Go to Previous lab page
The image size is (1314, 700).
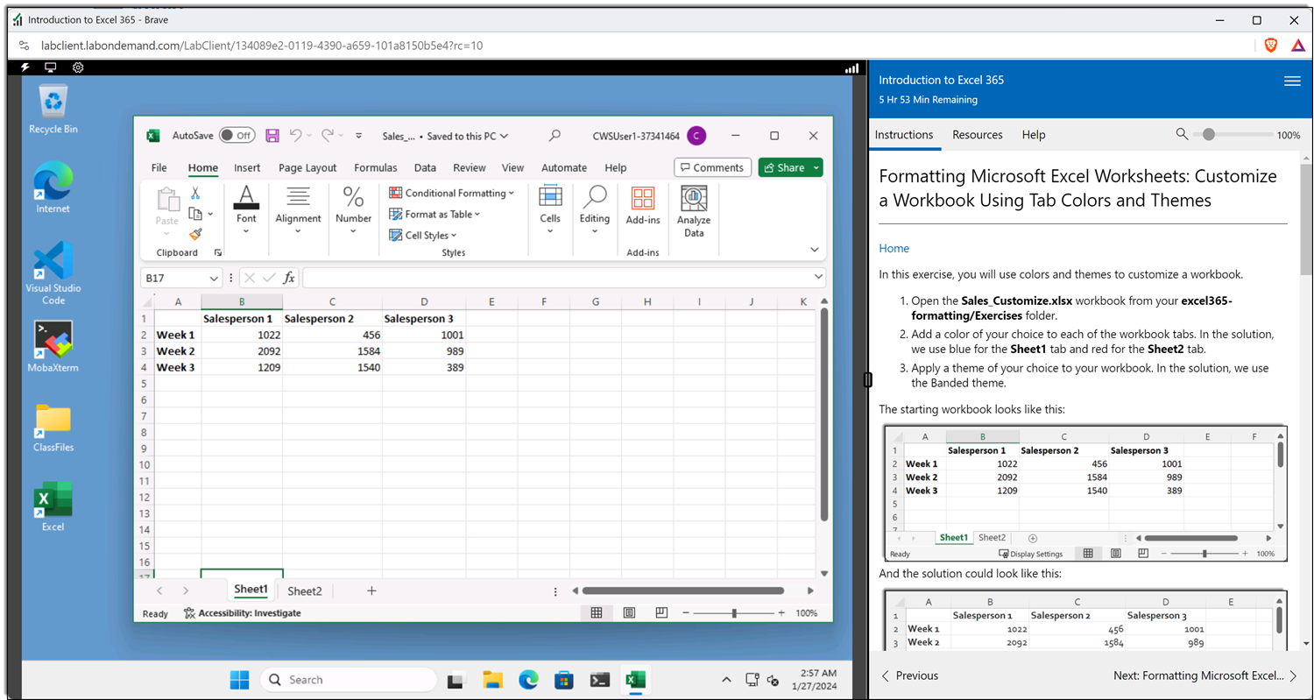point(909,675)
